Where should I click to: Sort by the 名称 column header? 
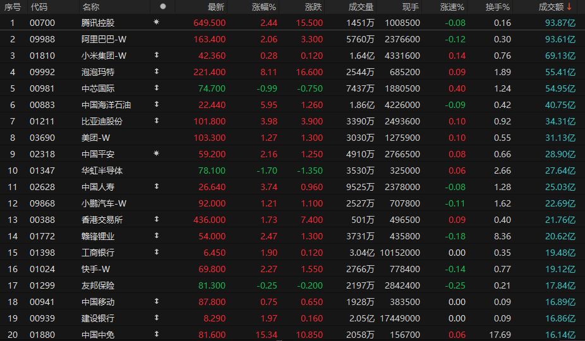[x=91, y=7]
